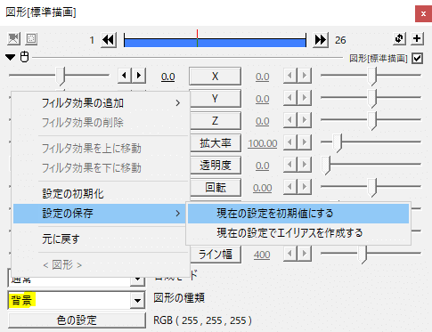The width and height of the screenshot is (432, 332).
Task: Click the Y parameter button
Action: 215,99
